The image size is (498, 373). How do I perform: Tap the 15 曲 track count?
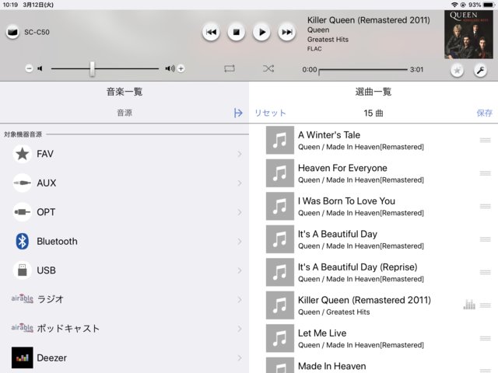point(373,113)
